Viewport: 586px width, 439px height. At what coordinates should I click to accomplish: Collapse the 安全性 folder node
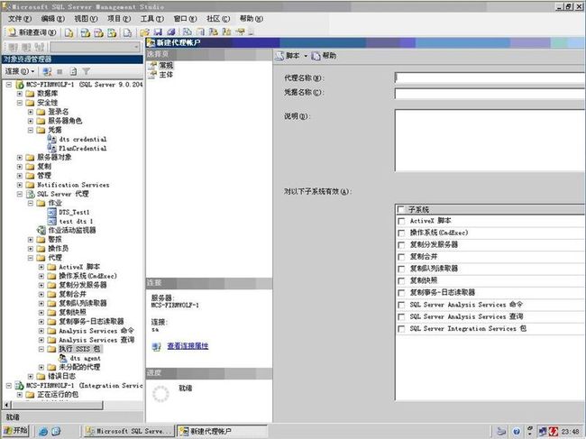coord(20,103)
